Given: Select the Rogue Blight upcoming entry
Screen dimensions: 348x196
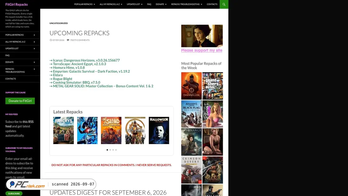Looking at the screenshot, I should click(62, 79).
